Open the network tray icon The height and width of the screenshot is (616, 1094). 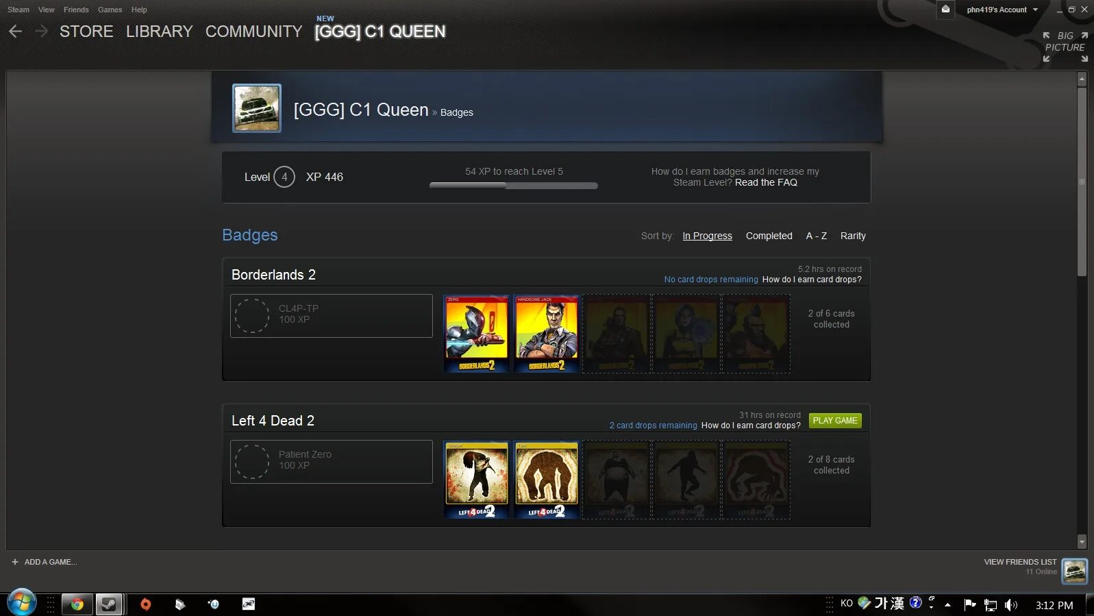tap(991, 605)
